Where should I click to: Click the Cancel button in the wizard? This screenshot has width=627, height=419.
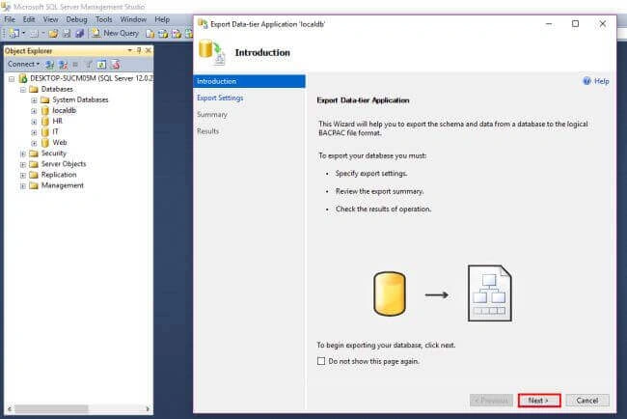(x=587, y=401)
